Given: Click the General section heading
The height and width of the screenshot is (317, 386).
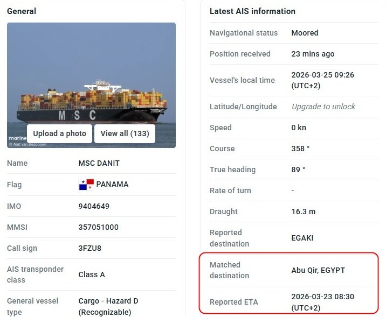Looking at the screenshot, I should [22, 11].
